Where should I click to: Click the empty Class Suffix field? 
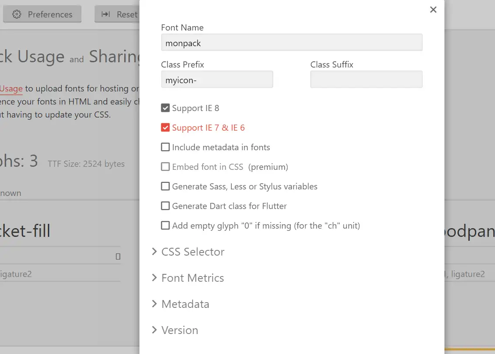pyautogui.click(x=366, y=79)
